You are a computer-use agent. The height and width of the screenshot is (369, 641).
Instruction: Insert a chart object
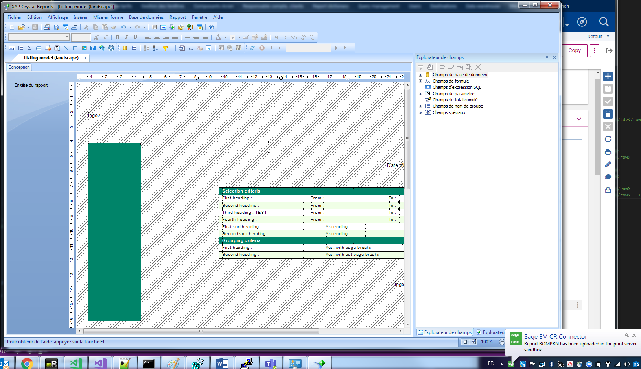(93, 48)
